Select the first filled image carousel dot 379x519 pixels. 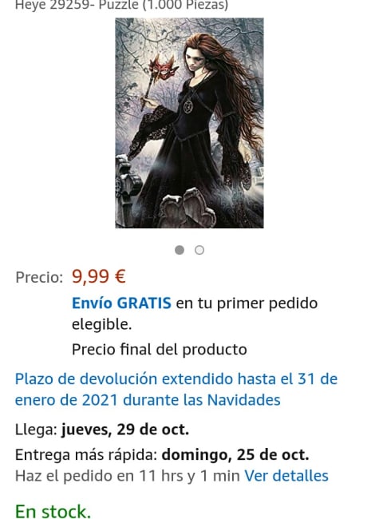pos(180,250)
